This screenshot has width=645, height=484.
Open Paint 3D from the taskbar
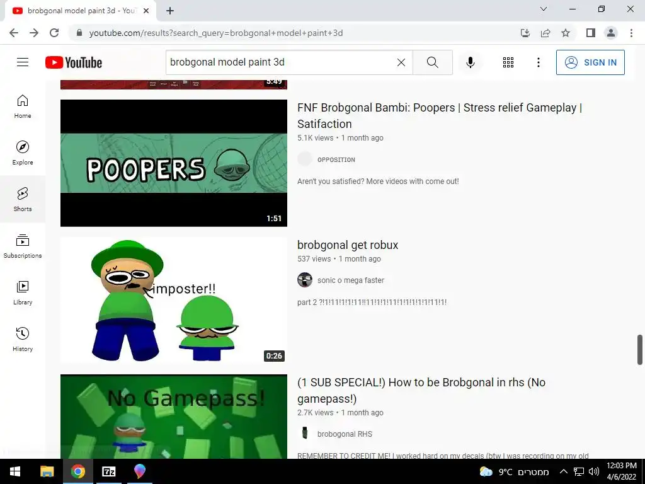pos(139,471)
